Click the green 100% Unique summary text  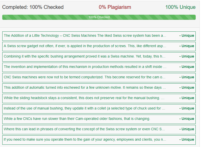coord(180,7)
